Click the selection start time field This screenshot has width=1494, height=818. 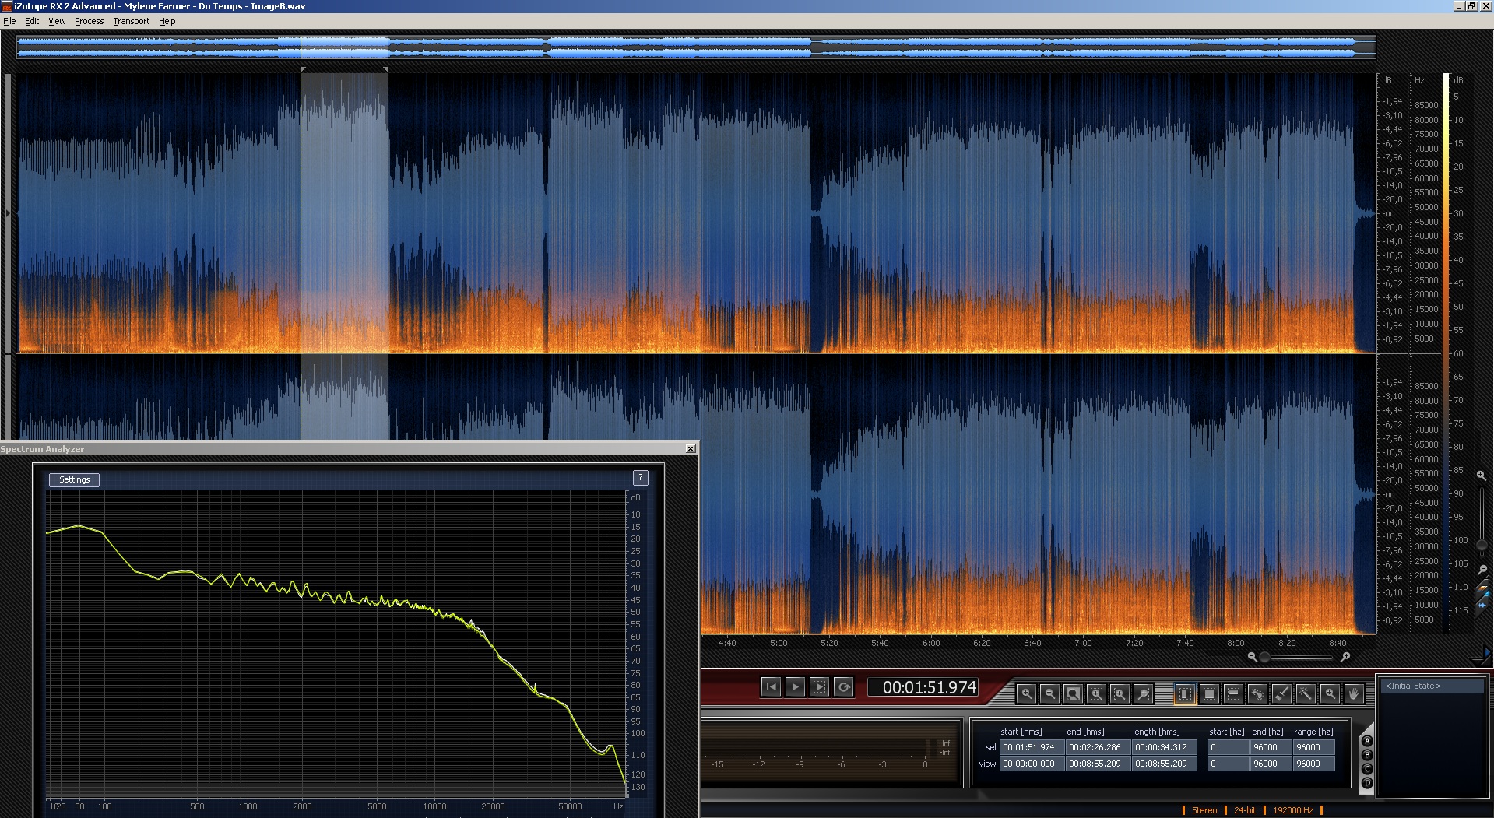pos(1031,747)
